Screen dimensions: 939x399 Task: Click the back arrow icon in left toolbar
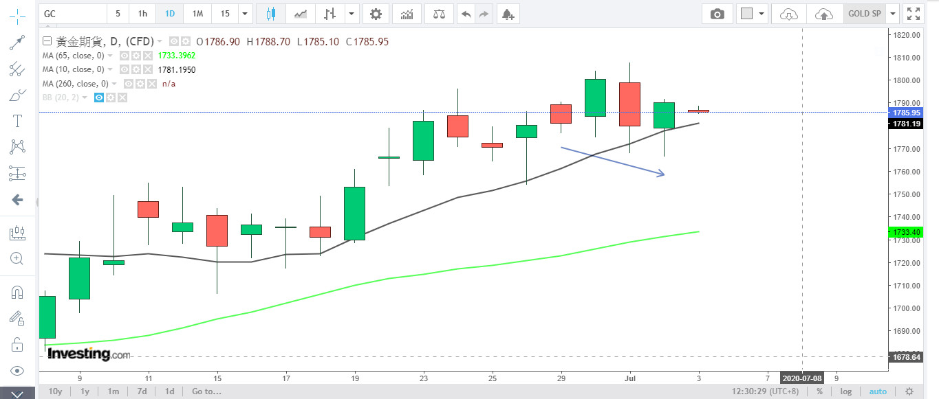[x=17, y=200]
